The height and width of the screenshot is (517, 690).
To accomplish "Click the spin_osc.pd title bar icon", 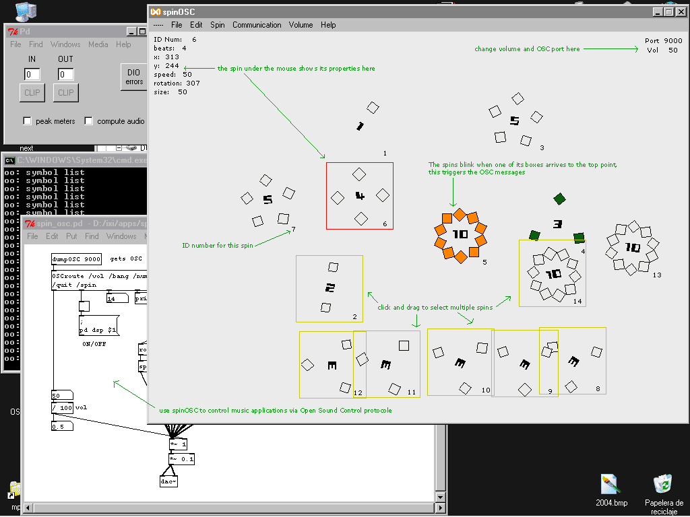I will click(x=30, y=223).
